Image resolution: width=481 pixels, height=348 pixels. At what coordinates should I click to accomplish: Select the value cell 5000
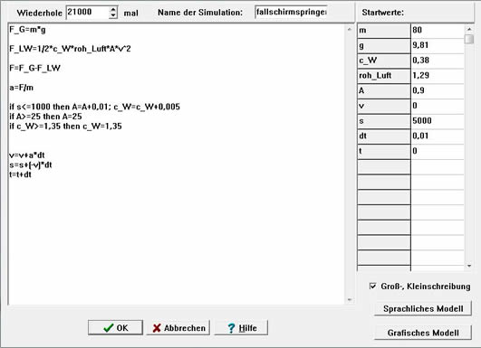tap(438, 121)
